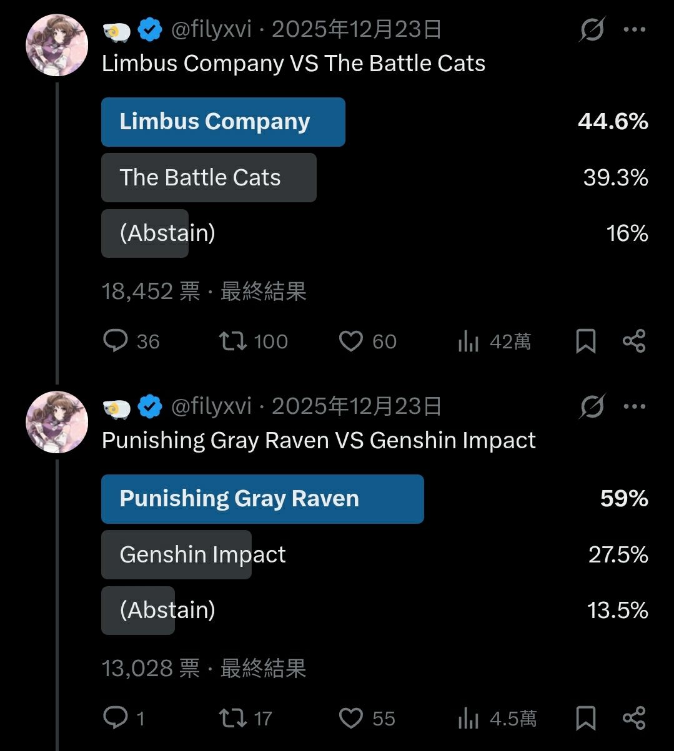Open more options on the Limbus Company post
This screenshot has width=674, height=751.
(635, 29)
